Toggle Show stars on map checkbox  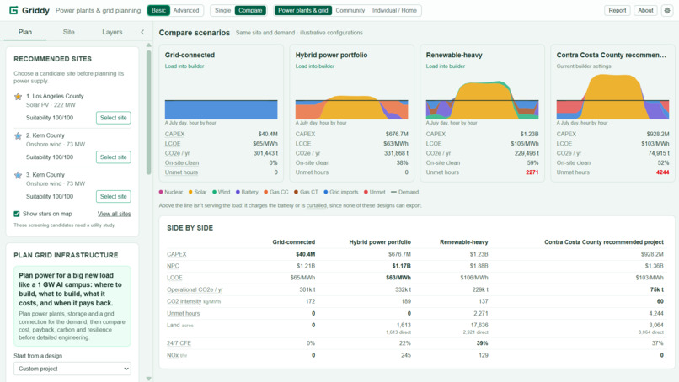coord(17,214)
